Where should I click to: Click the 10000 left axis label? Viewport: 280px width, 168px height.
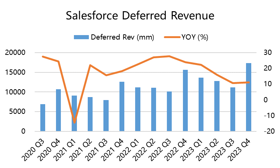coord(15,92)
